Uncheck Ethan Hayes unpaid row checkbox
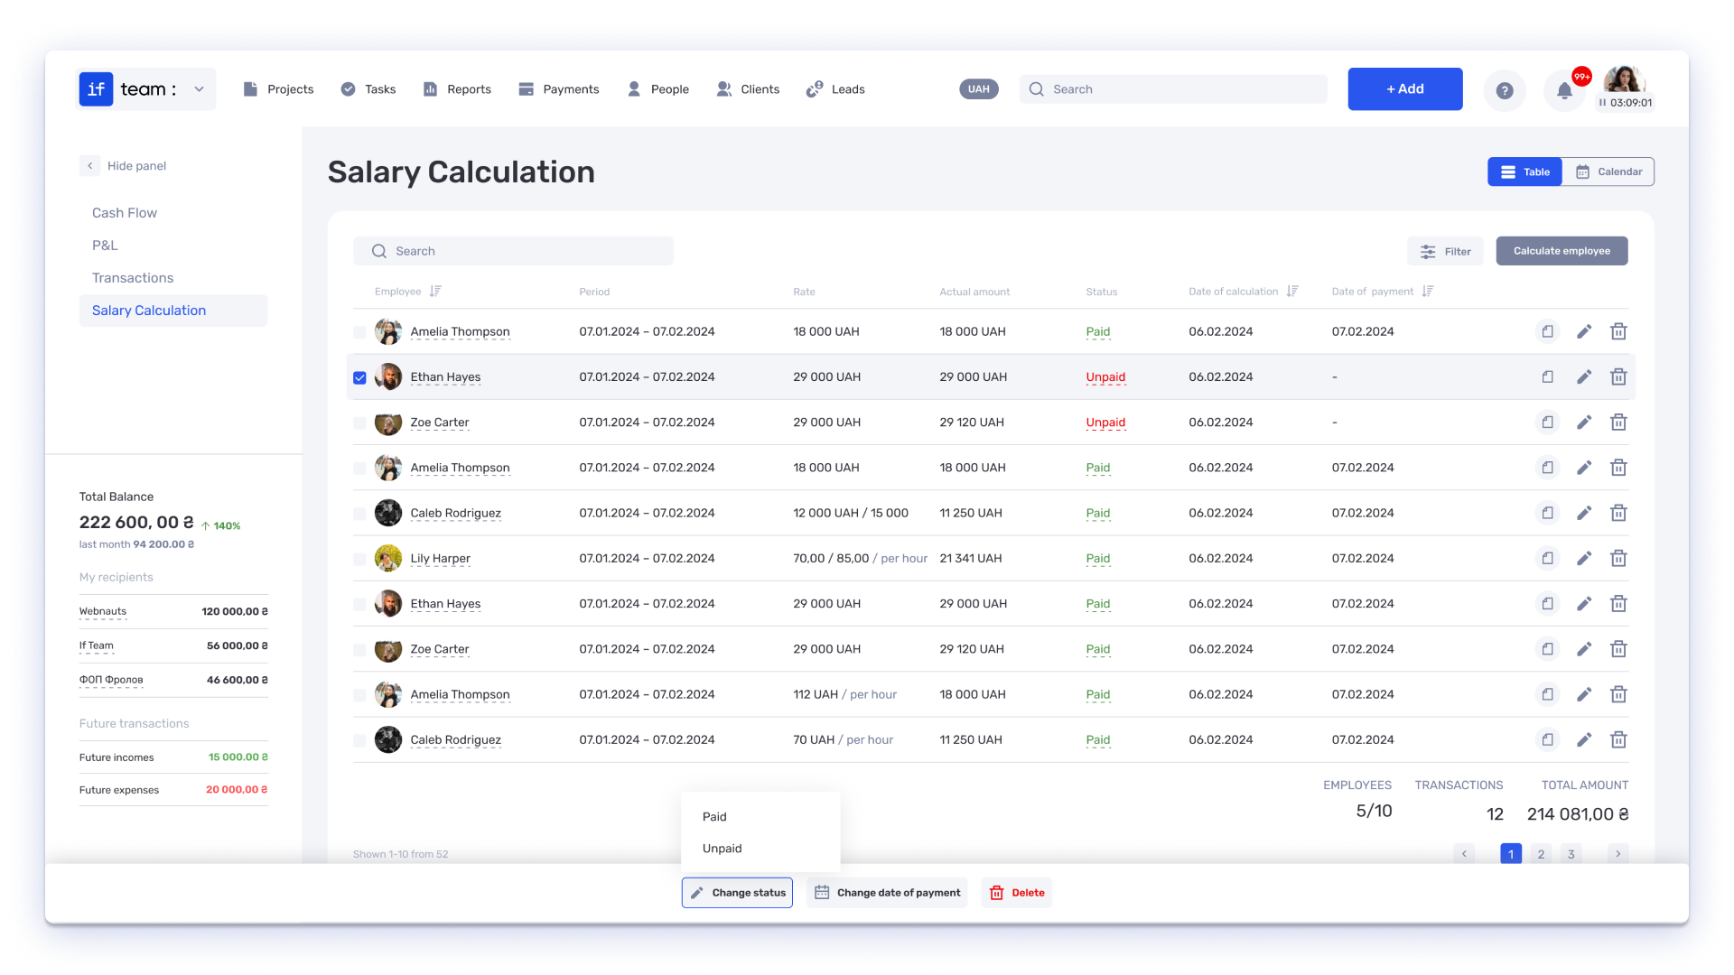The height and width of the screenshot is (975, 1734). point(359,377)
